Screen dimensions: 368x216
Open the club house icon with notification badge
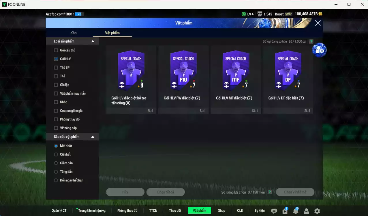tap(285, 211)
